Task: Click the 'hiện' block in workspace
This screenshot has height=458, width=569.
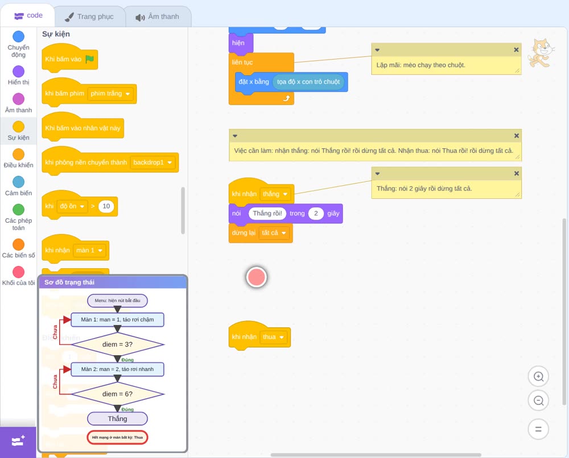Action: [x=241, y=43]
